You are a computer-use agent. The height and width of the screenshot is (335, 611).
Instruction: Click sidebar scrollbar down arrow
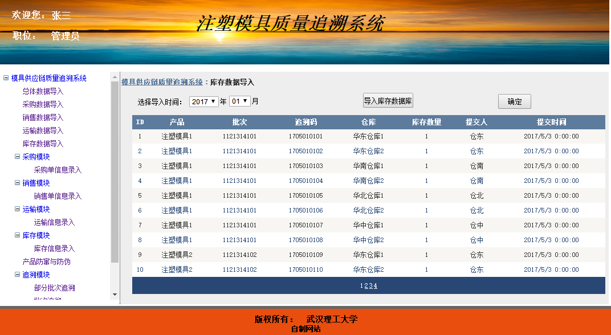coord(115,295)
